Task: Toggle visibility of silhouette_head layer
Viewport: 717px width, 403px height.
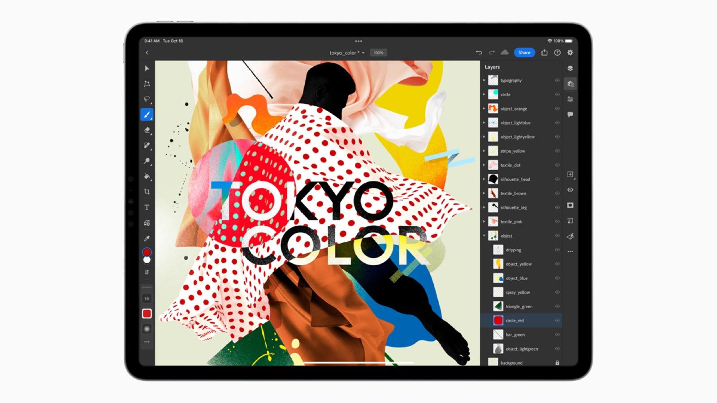Action: click(557, 179)
